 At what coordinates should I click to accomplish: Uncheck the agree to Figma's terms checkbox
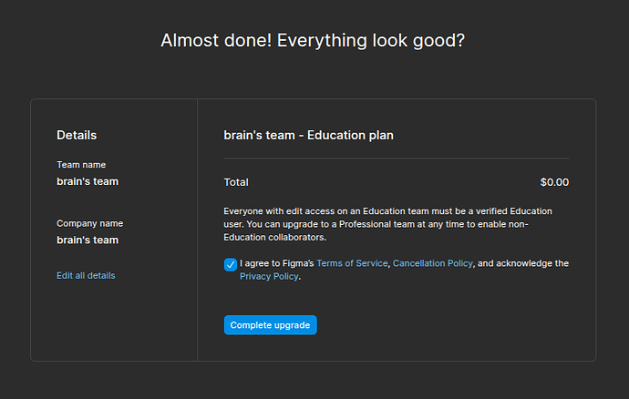[x=231, y=265]
